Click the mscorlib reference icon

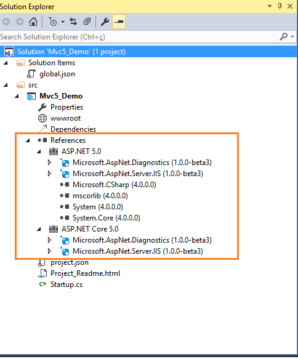(65, 196)
